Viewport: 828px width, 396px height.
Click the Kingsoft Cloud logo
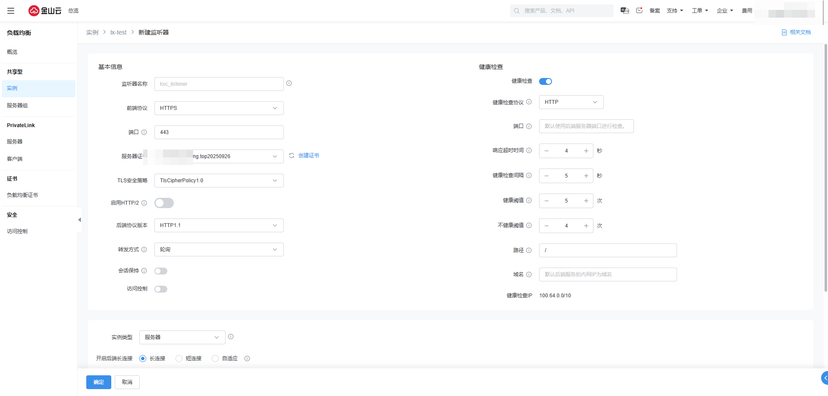click(45, 11)
